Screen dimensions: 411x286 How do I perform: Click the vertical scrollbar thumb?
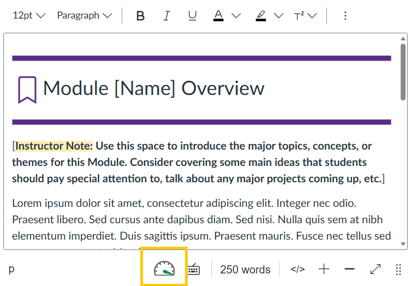coord(403,72)
